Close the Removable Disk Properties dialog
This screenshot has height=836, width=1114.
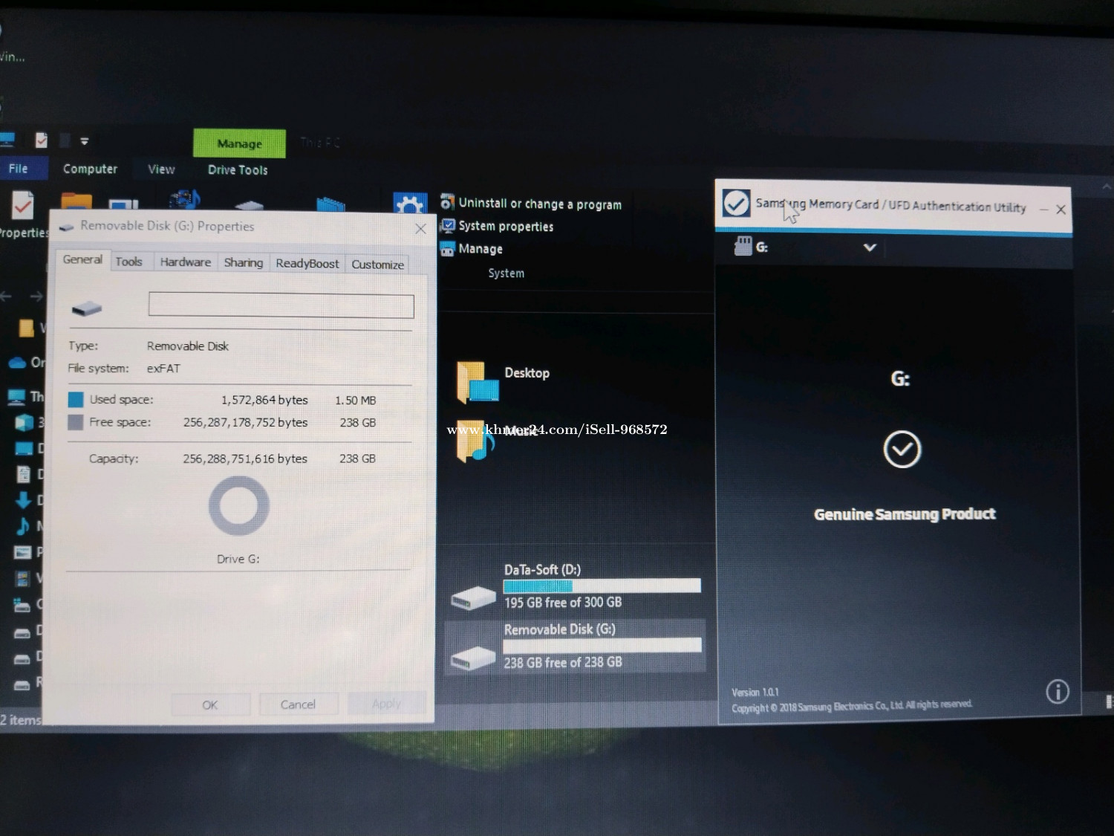click(420, 229)
